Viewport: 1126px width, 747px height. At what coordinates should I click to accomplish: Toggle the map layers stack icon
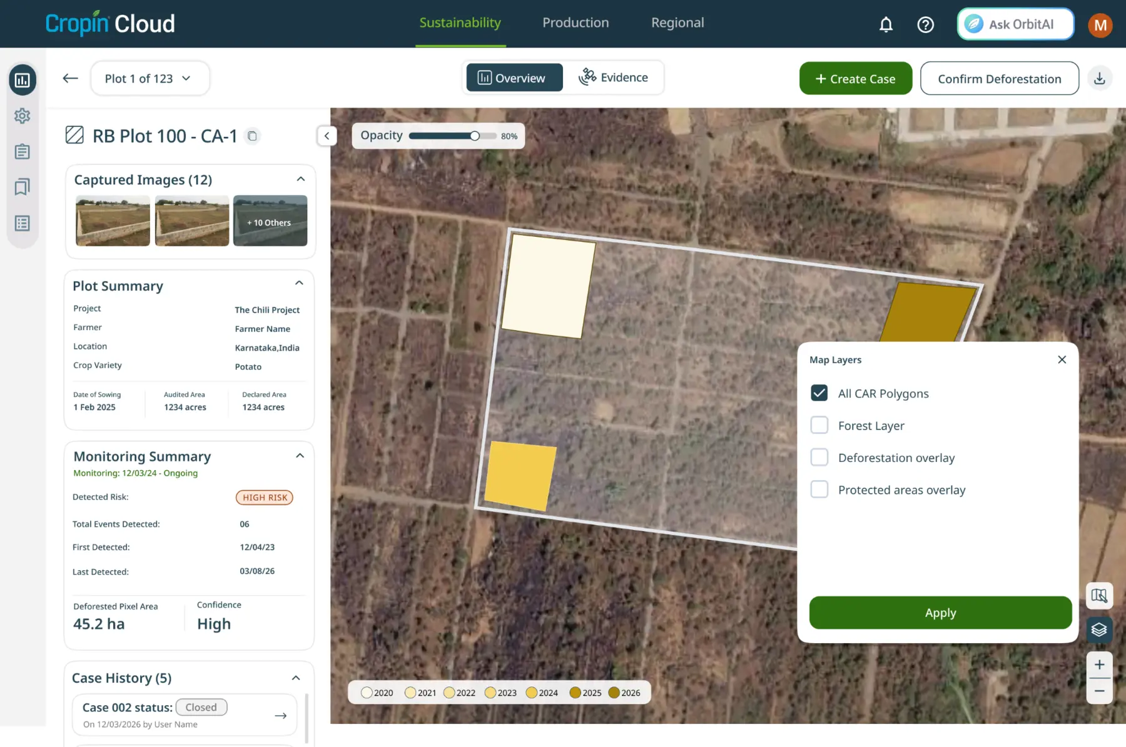[x=1099, y=629]
